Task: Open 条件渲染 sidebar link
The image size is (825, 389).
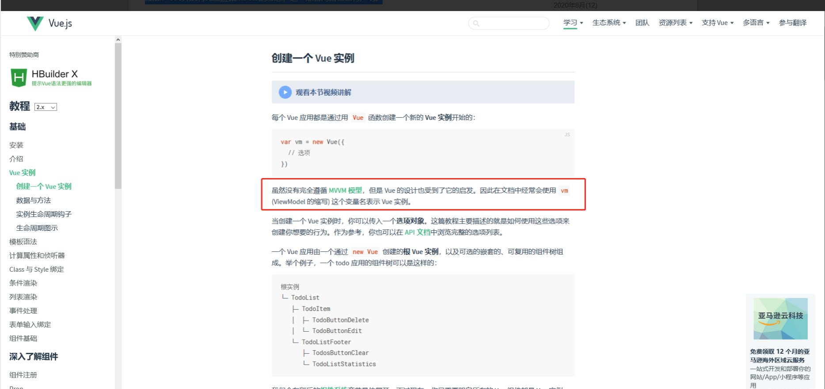Action: coord(23,283)
